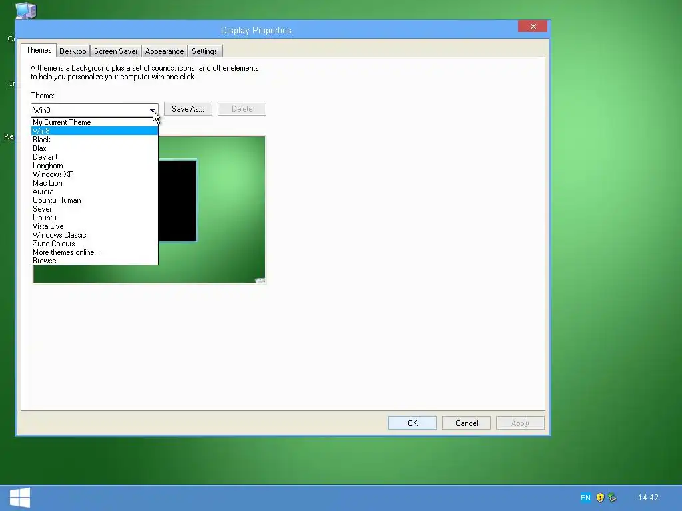Select the Mac Lion theme
The height and width of the screenshot is (511, 682).
click(95, 183)
